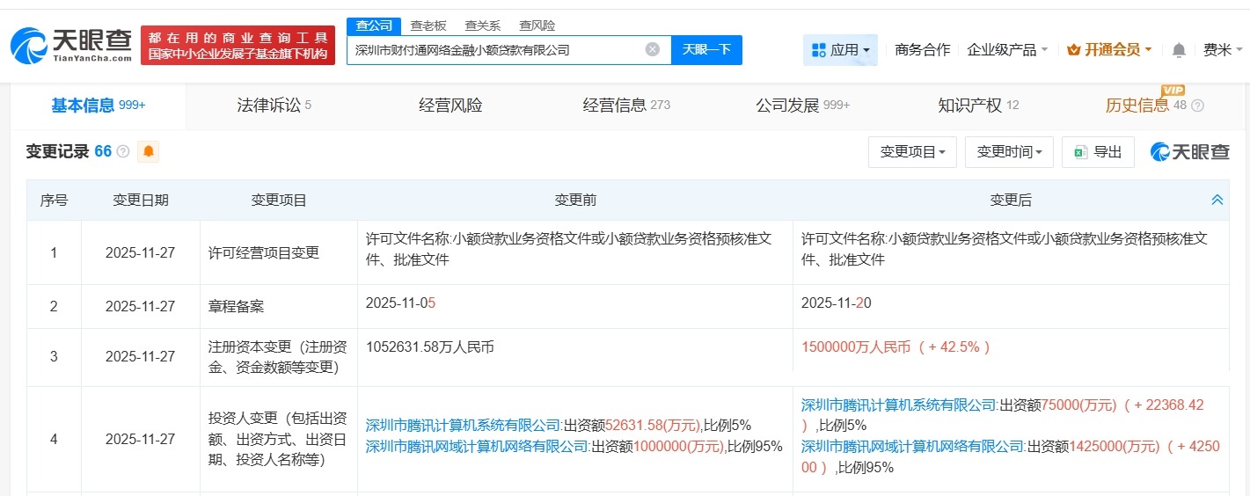The width and height of the screenshot is (1250, 496).
Task: Expand the 变更时间 filter dropdown
Action: (1008, 152)
